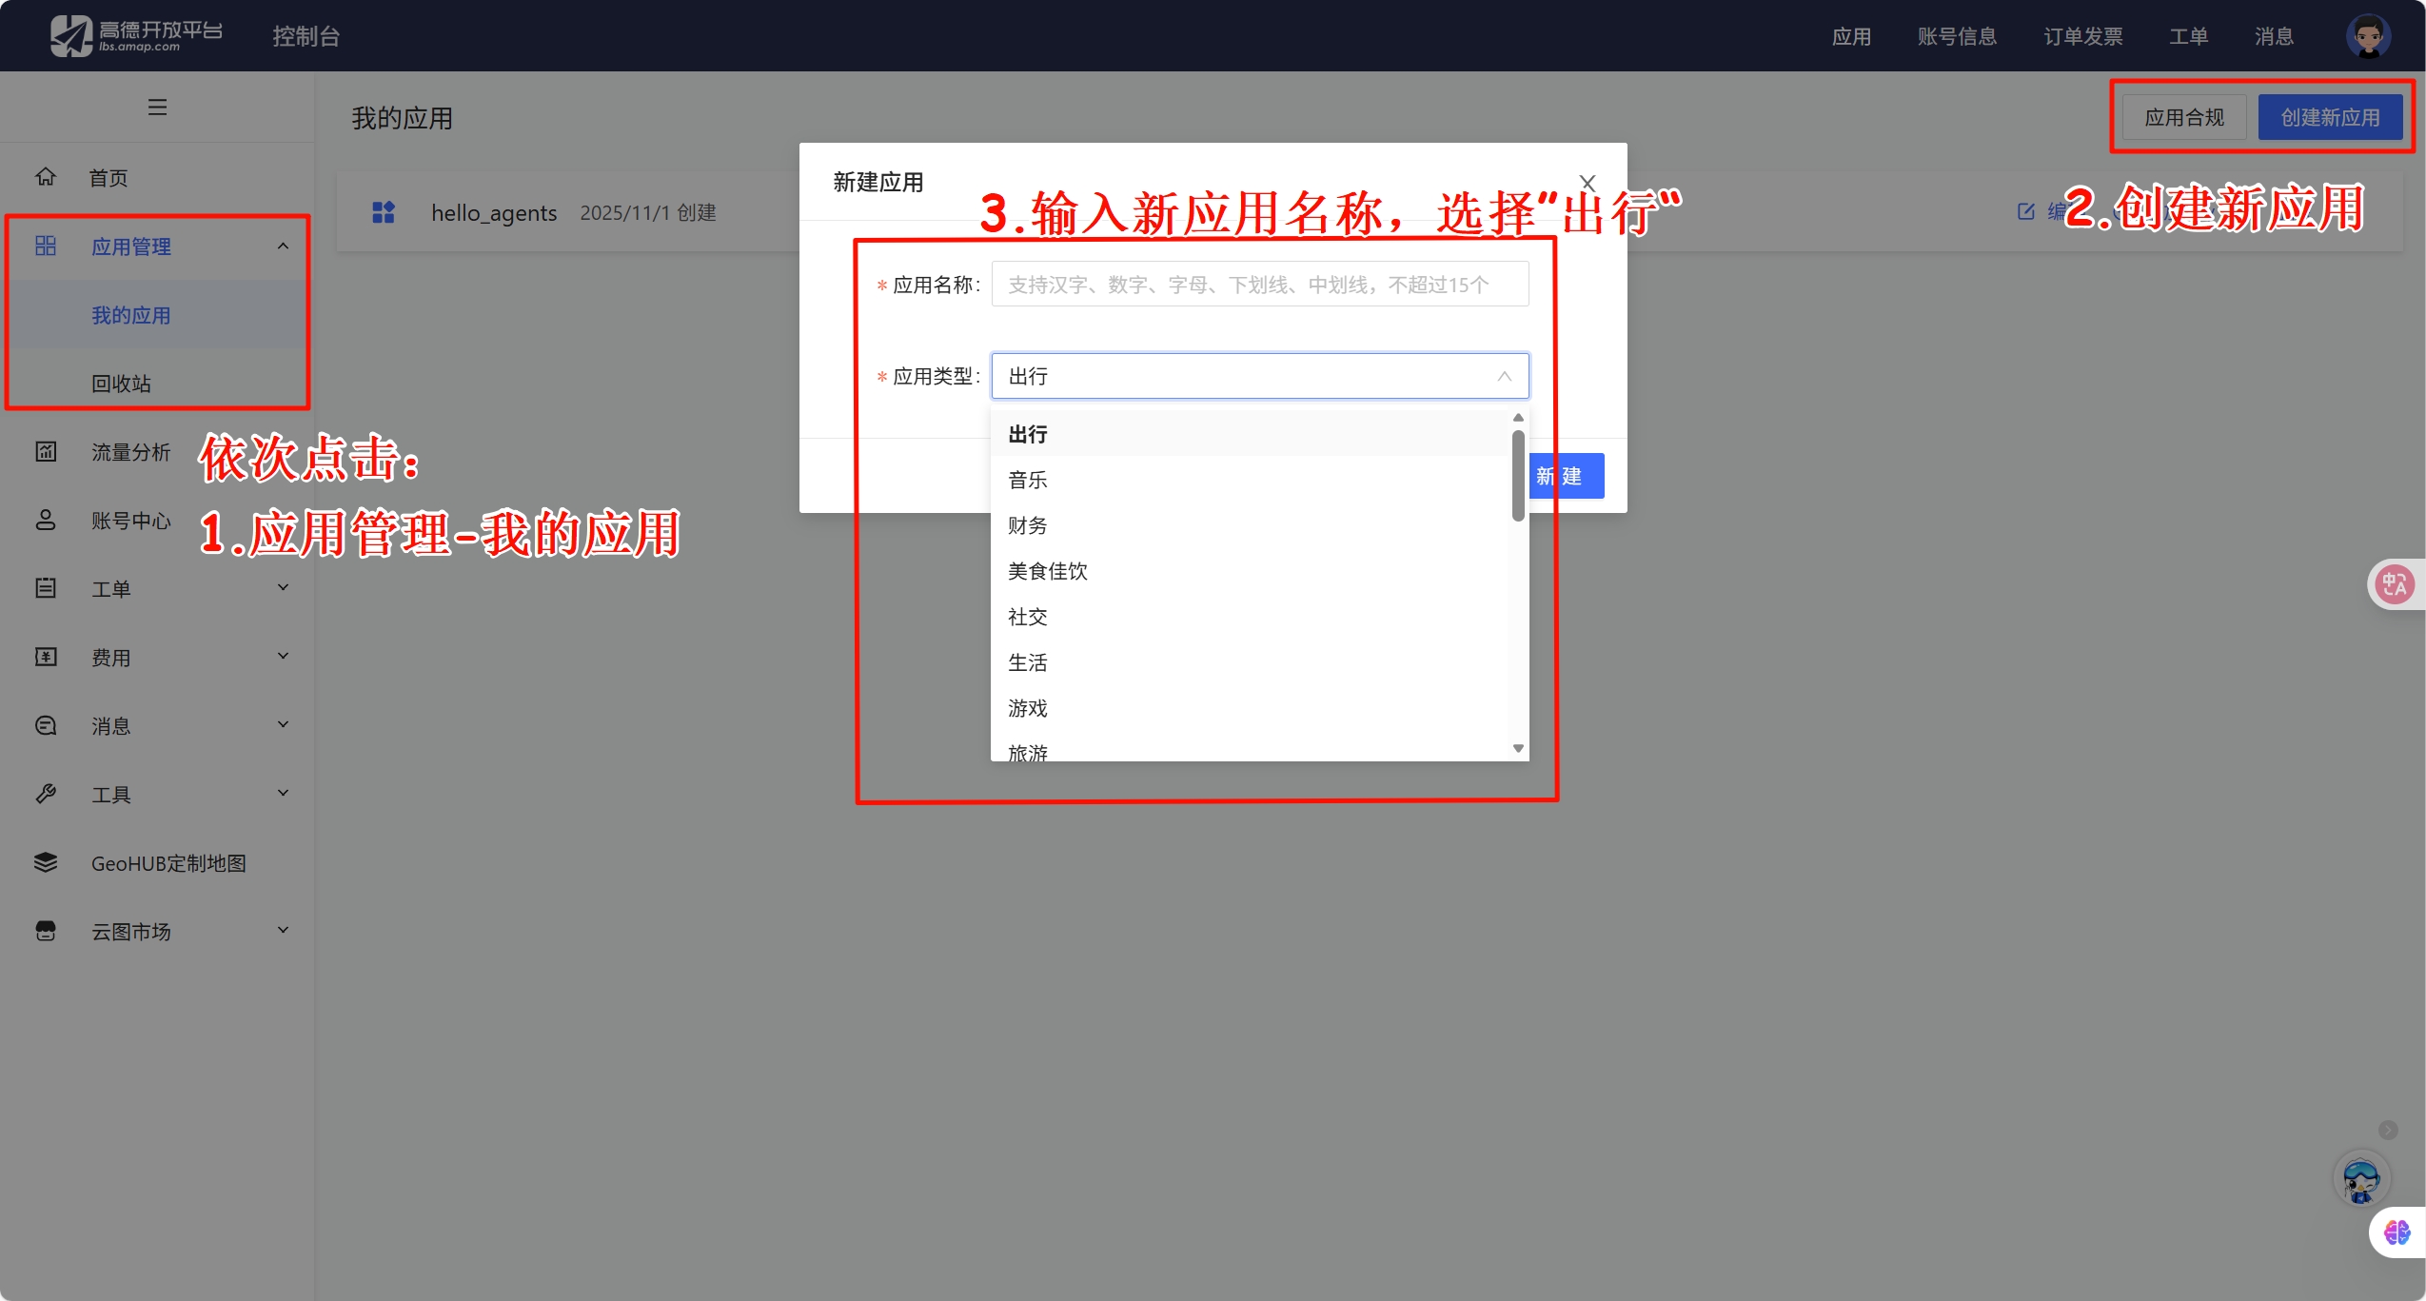Screen dimensions: 2426x1301
Task: Select the 流量分析 chart icon in sidebar
Action: (45, 452)
